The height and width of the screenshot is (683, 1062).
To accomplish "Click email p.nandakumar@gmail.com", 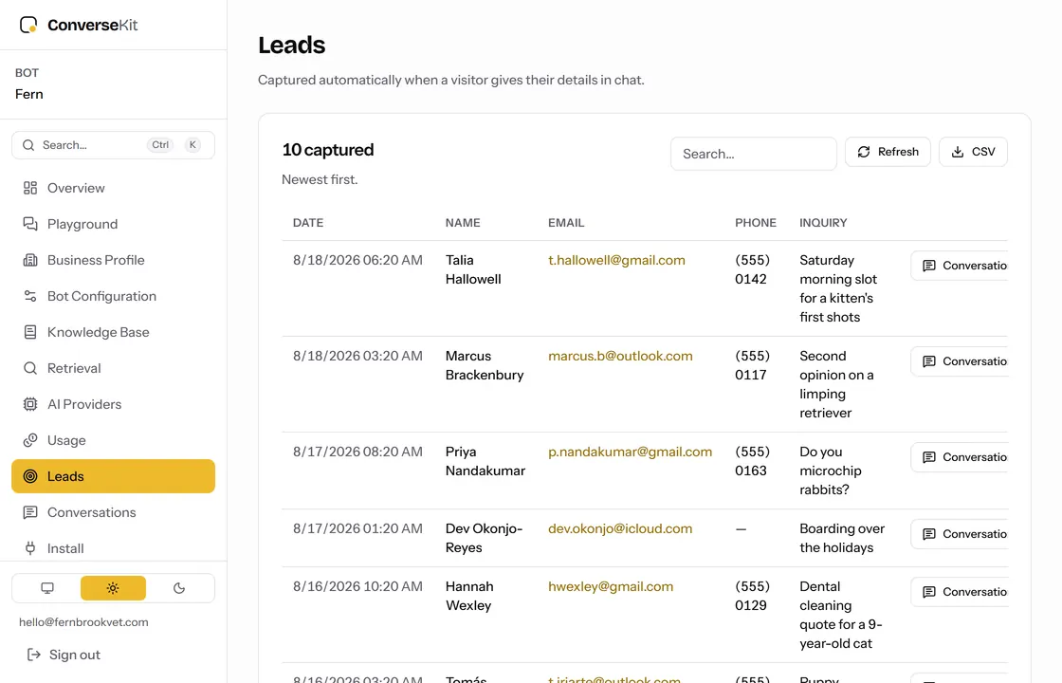I will click(x=630, y=452).
